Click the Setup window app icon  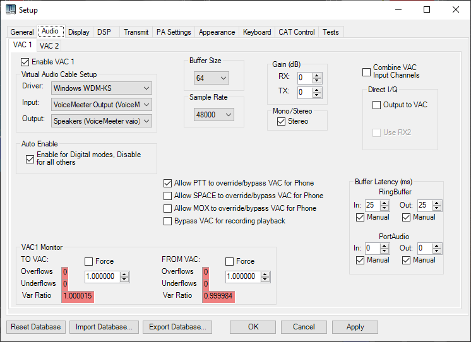tap(11, 9)
